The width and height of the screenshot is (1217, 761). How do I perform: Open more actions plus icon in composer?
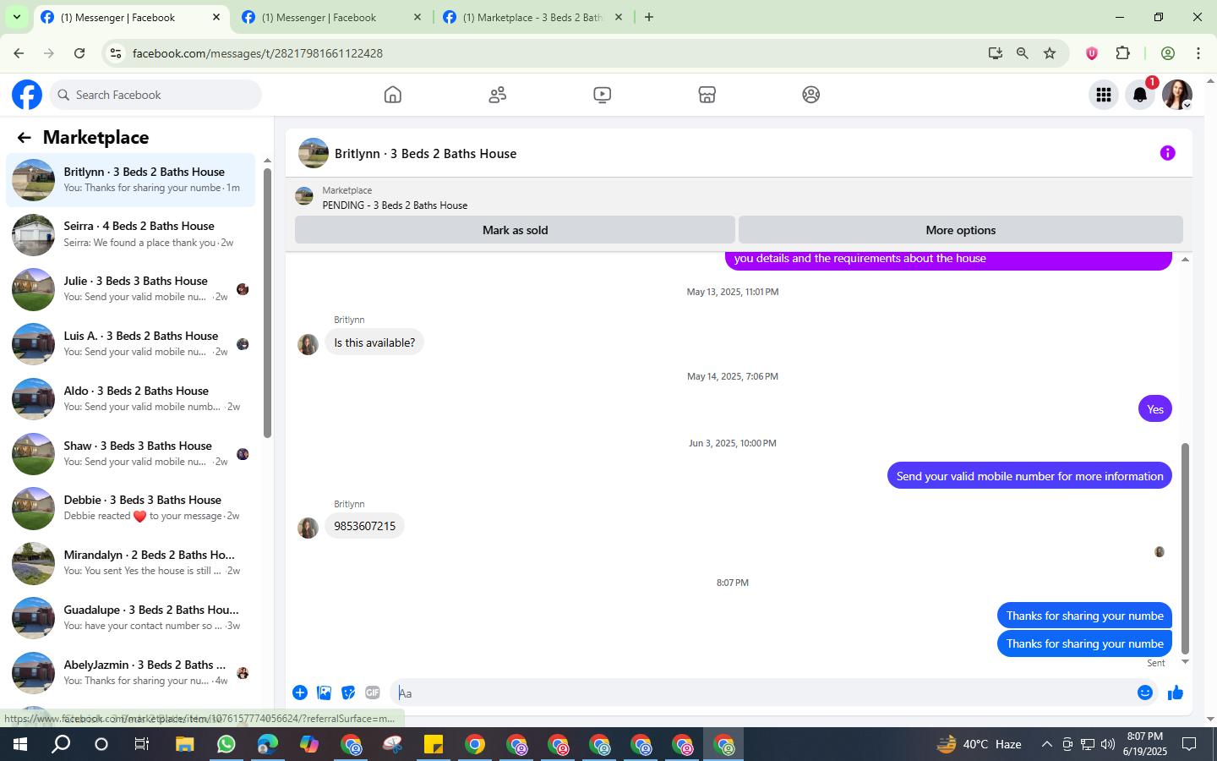300,693
